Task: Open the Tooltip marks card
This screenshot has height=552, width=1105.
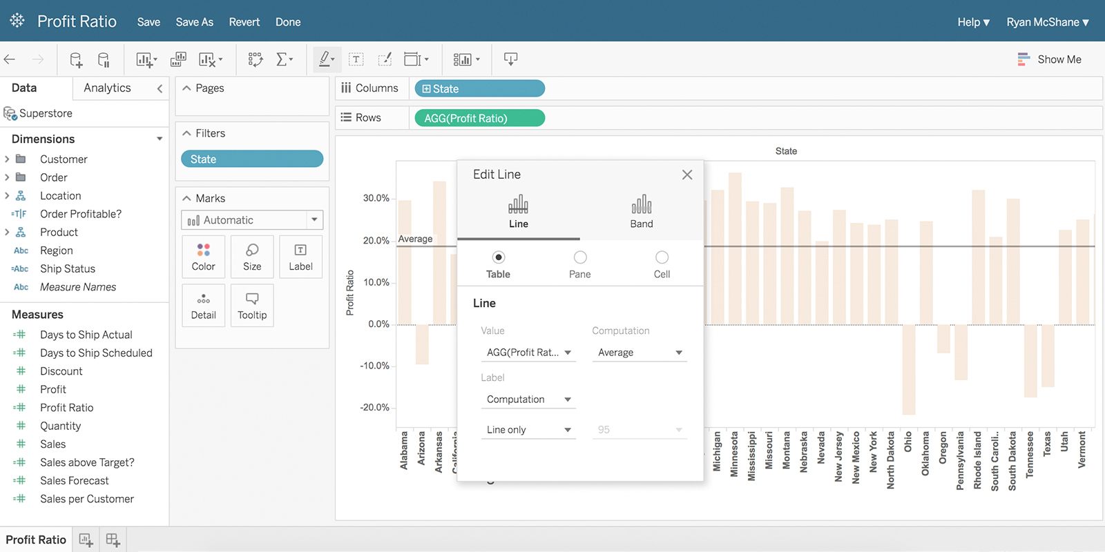Action: pyautogui.click(x=252, y=306)
